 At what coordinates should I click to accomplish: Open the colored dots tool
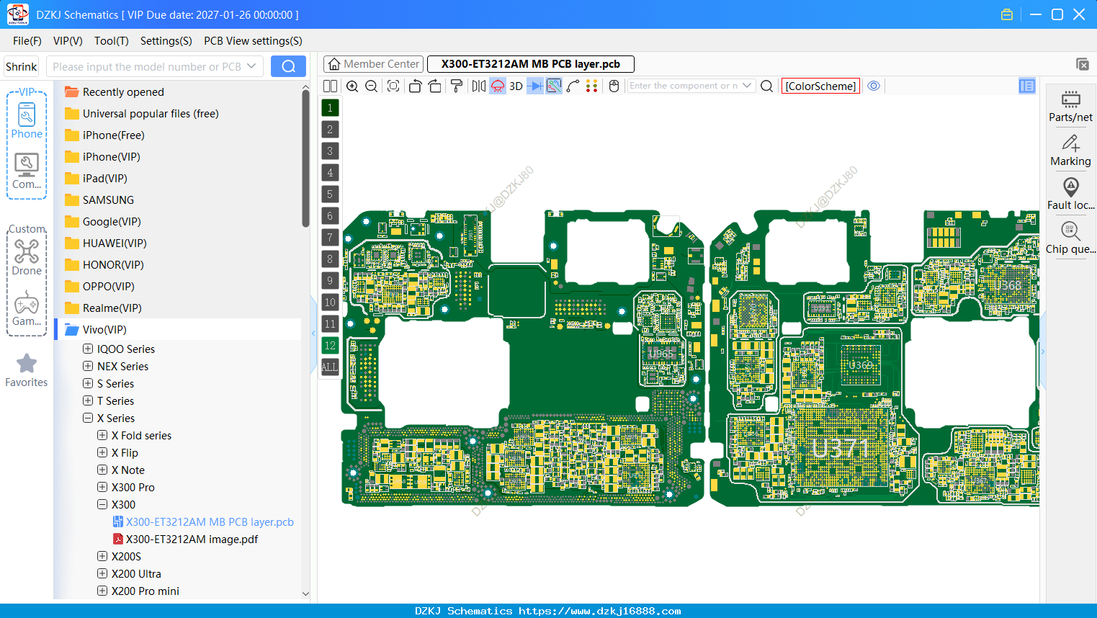click(x=592, y=86)
